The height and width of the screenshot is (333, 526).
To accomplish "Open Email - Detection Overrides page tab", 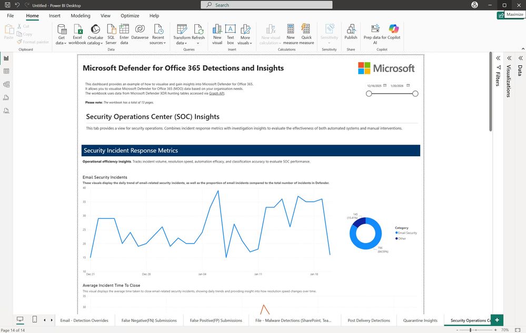I will click(84, 320).
